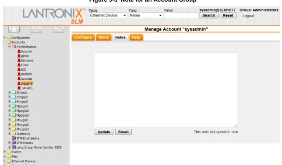The width and height of the screenshot is (282, 165).
Task: Select the LDAP account icon
Action: (19, 65)
